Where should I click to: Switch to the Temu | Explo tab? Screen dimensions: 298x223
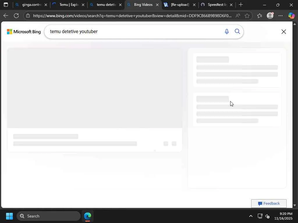(68, 5)
